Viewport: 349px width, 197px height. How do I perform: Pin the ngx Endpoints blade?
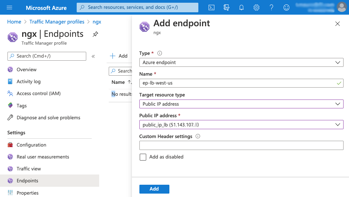coord(95,34)
